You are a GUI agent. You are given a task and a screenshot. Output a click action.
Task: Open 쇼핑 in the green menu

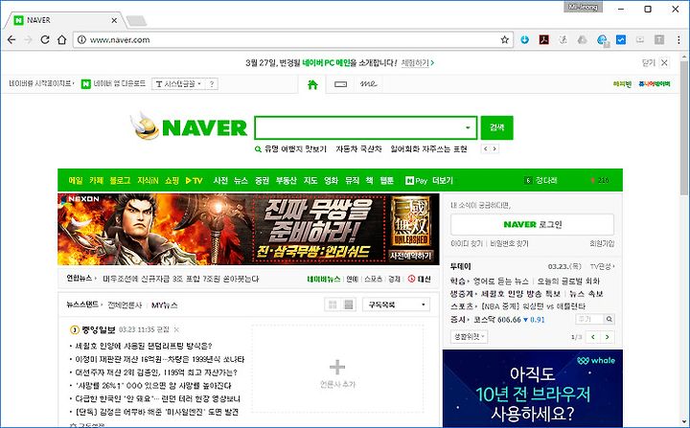pos(172,180)
